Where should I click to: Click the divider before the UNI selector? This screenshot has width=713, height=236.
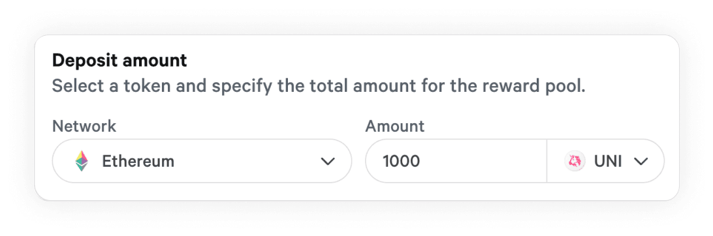click(547, 161)
